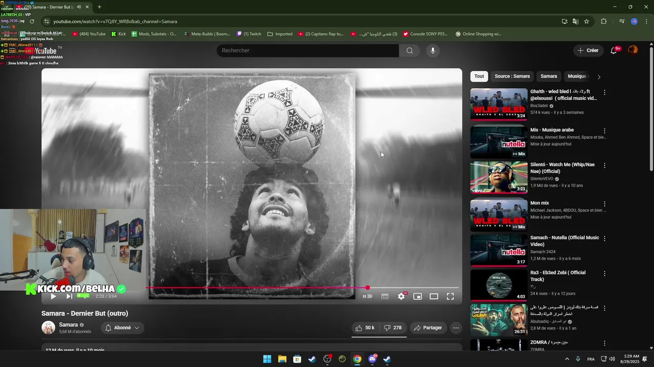The image size is (654, 367).
Task: Dislike the video (278)
Action: pyautogui.click(x=393, y=328)
